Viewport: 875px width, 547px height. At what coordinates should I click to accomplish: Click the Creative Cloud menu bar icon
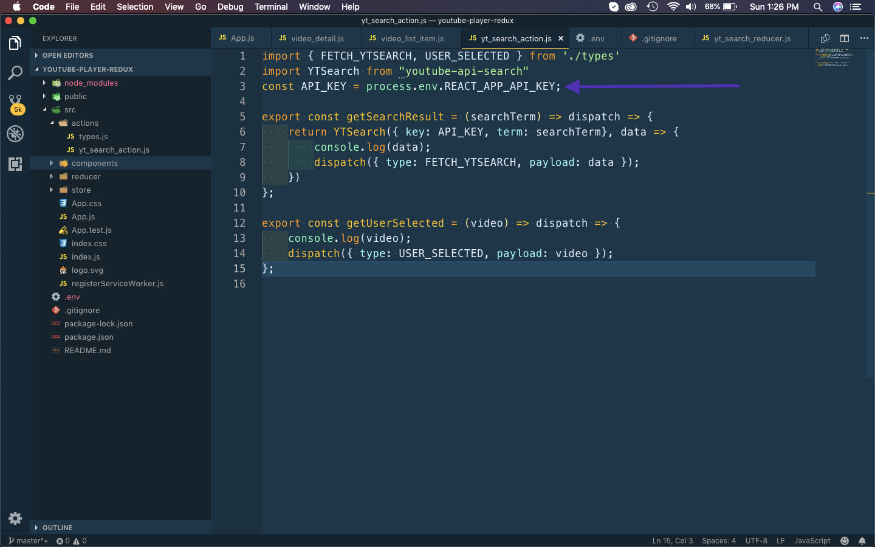pos(631,7)
